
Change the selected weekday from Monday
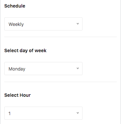tap(43, 69)
